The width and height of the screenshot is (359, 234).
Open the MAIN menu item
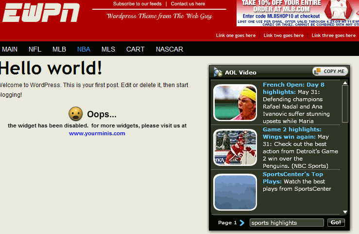pos(10,49)
